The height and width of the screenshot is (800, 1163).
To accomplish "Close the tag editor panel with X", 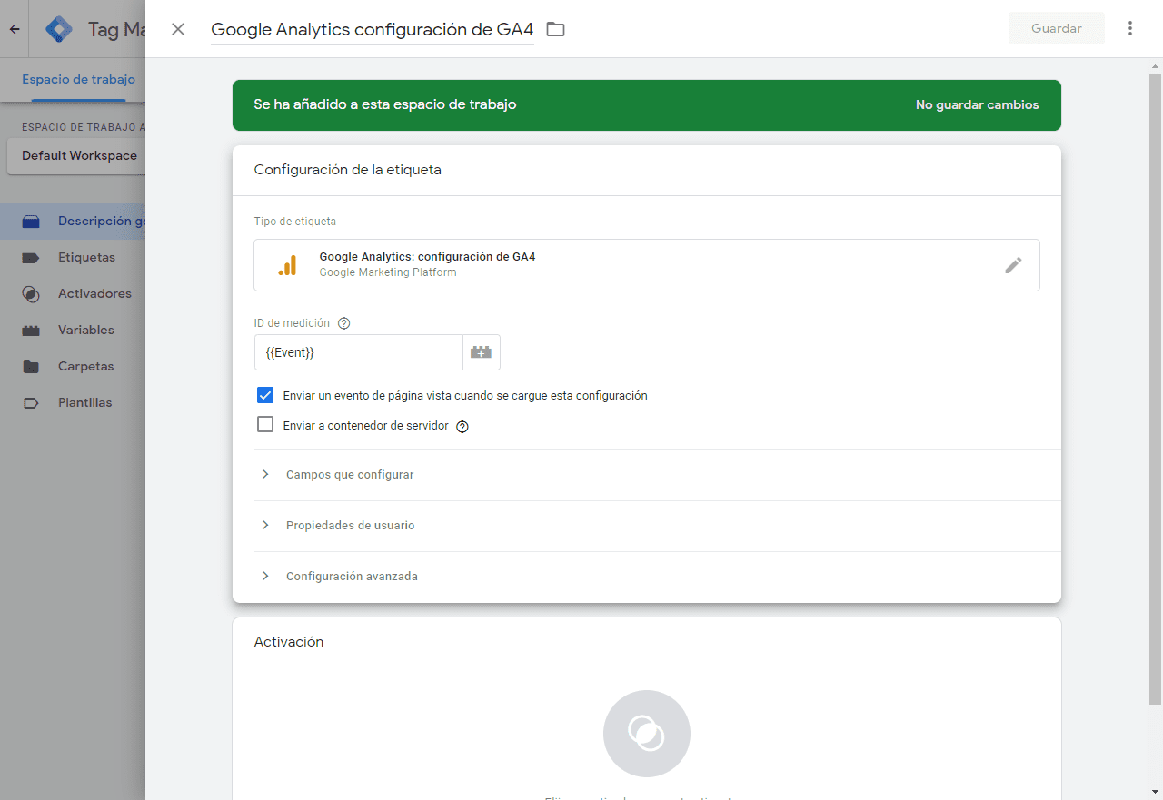I will tap(178, 29).
